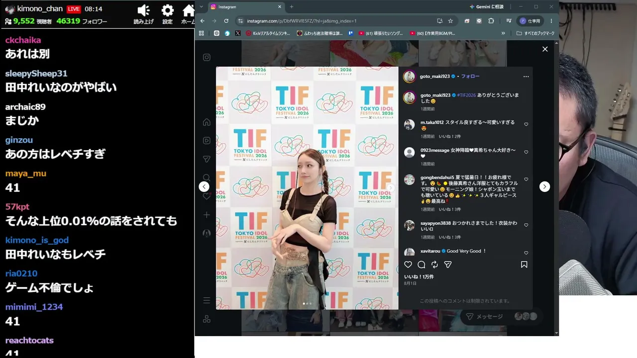Bookmark this page with the star icon
Screen dimensions: 637x358
click(450, 21)
